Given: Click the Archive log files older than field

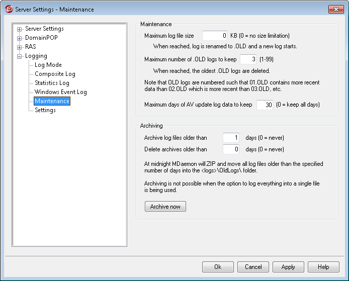Looking at the screenshot, I should (x=231, y=138).
